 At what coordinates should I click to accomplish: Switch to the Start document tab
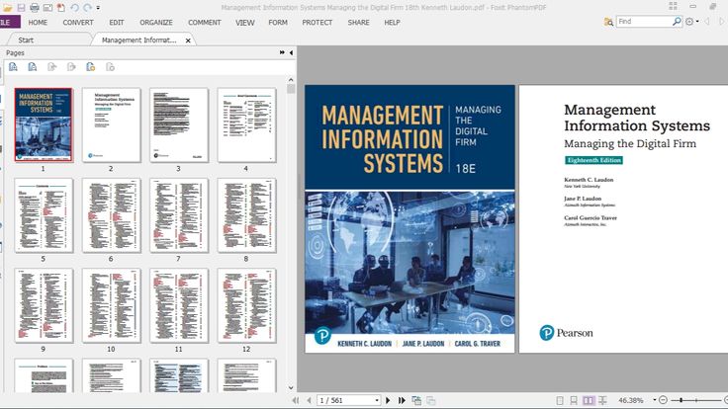click(26, 40)
